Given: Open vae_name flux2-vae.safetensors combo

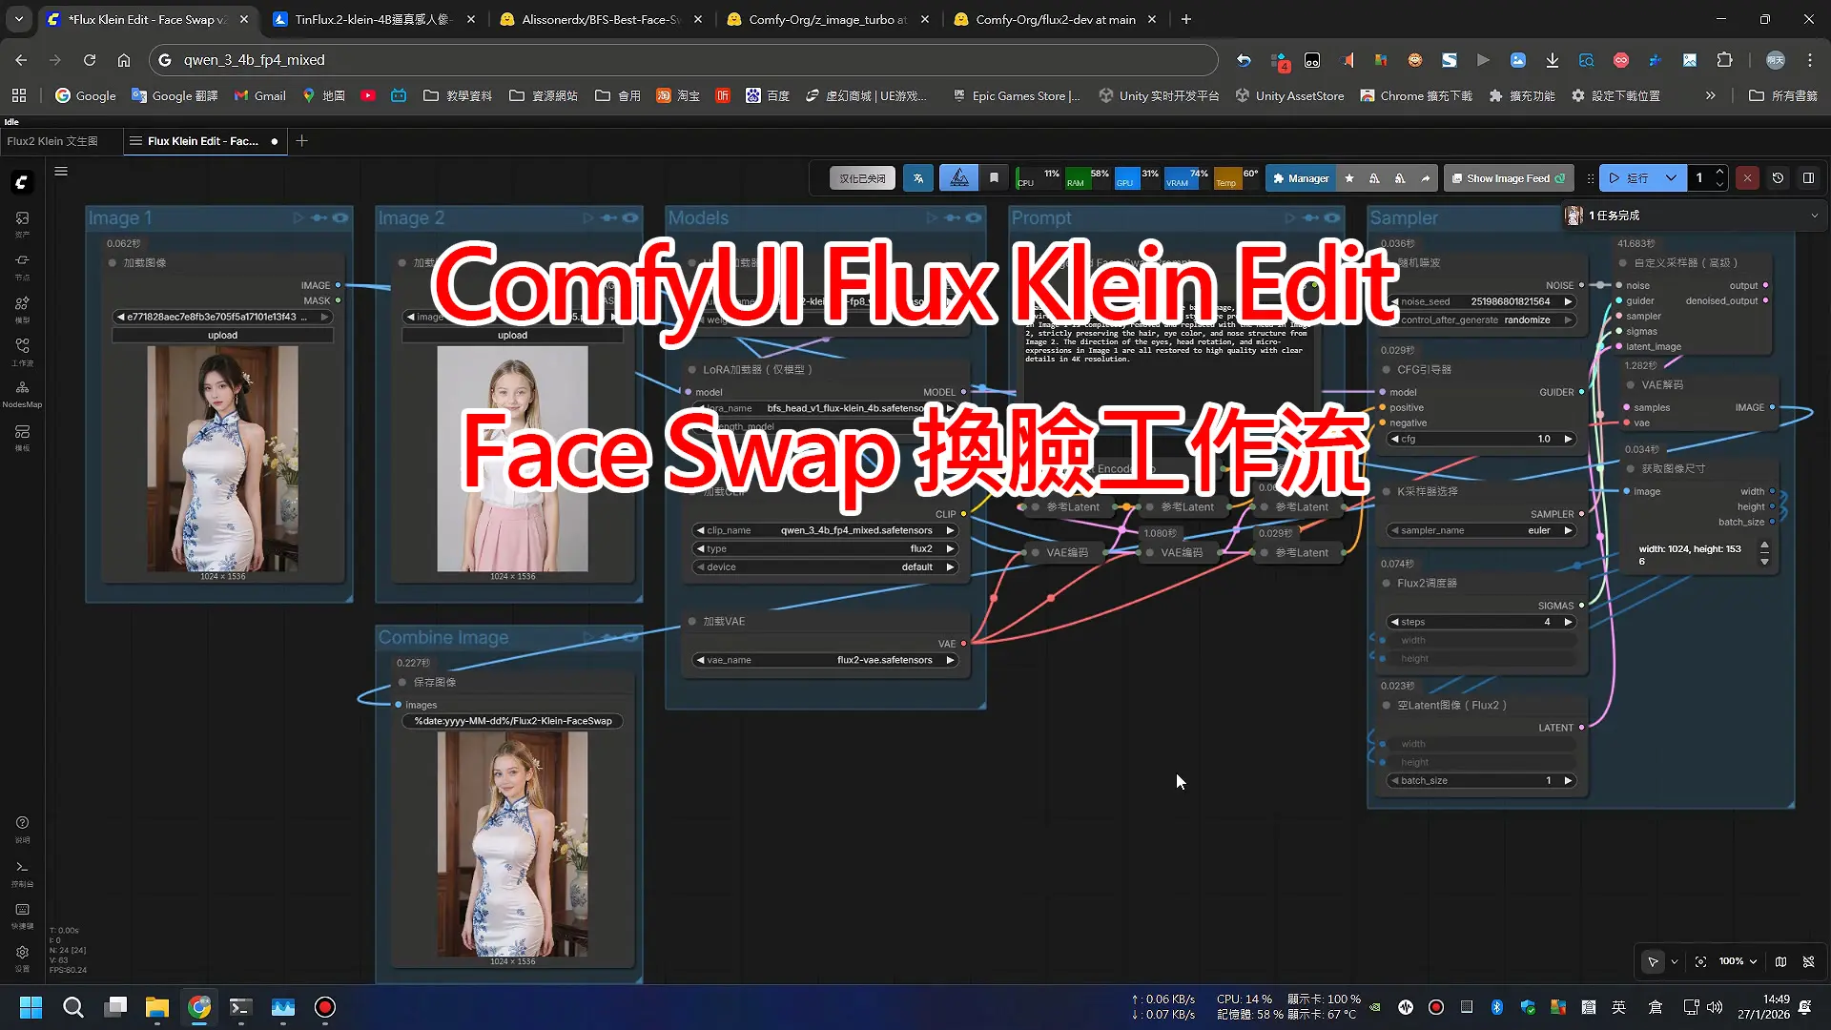Looking at the screenshot, I should pos(826,660).
